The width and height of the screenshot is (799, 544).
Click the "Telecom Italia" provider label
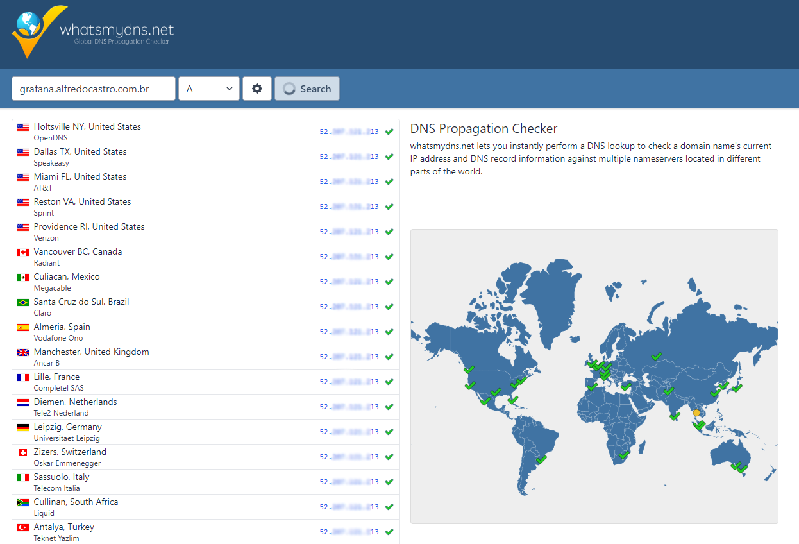tap(57, 488)
